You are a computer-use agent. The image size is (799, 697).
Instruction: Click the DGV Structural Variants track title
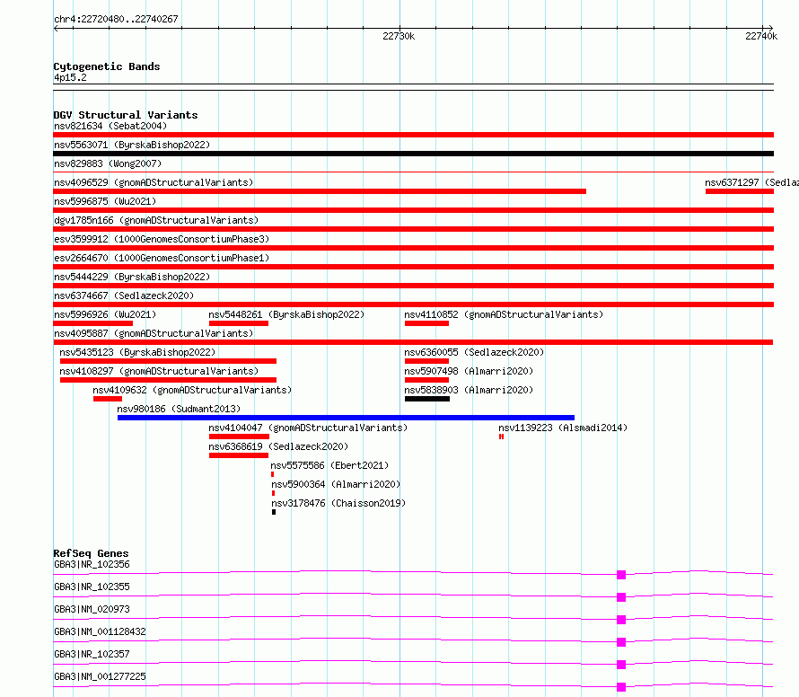point(126,115)
